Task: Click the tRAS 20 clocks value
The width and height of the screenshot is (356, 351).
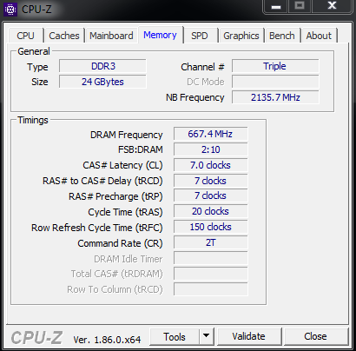Action: tap(210, 211)
